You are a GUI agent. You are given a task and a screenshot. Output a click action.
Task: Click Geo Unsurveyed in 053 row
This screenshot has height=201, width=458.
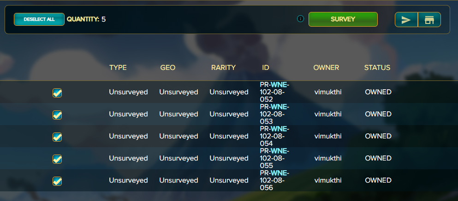[178, 114]
